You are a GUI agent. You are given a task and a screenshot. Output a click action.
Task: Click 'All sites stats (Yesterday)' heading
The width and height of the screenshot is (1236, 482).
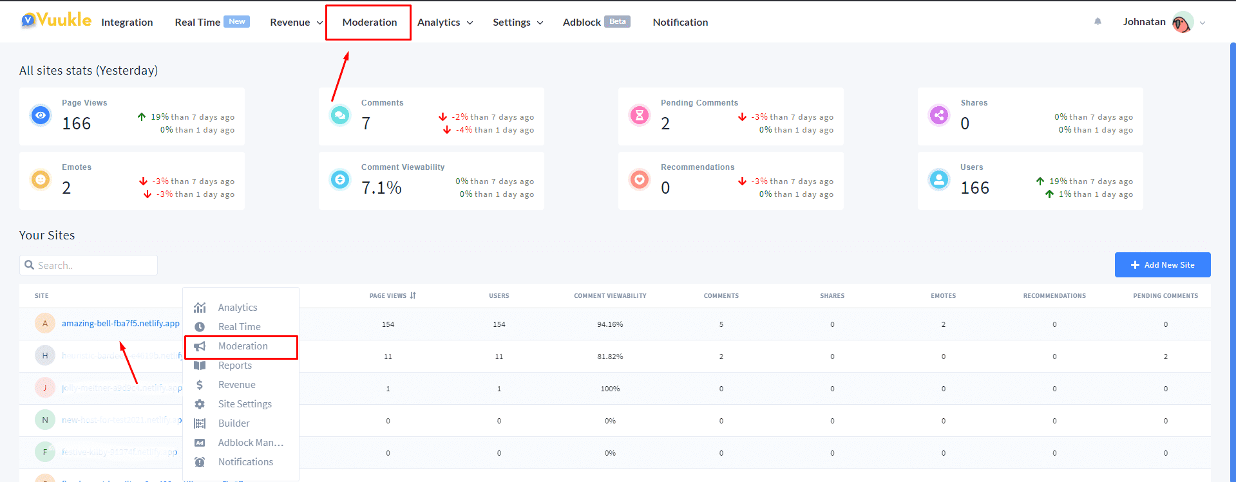(88, 70)
